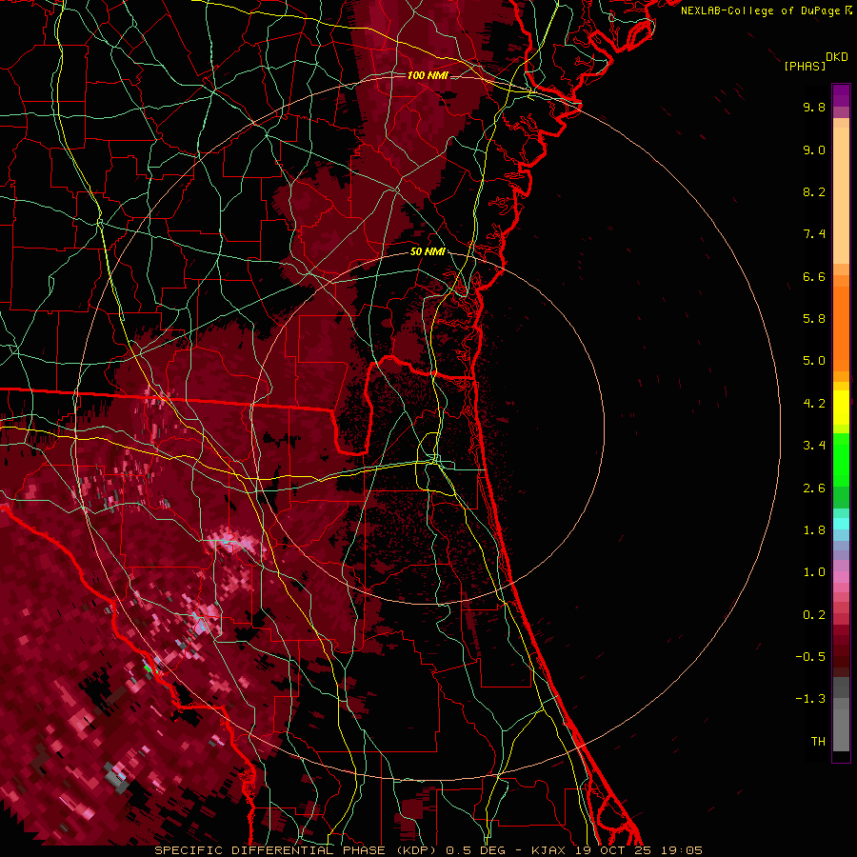Click the NEXLAB-College of DuPage label
This screenshot has height=857, width=857.
click(760, 10)
